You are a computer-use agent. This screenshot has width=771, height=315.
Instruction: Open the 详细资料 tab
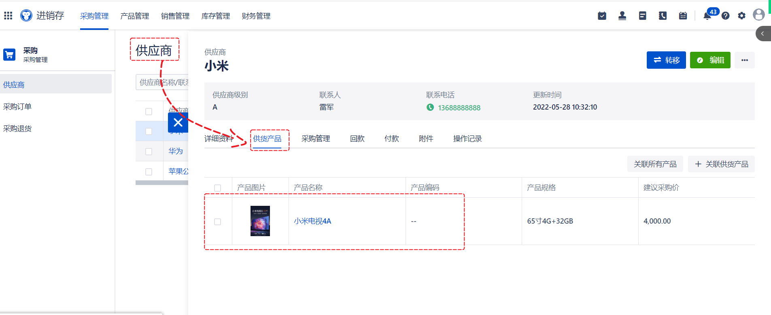tap(219, 139)
